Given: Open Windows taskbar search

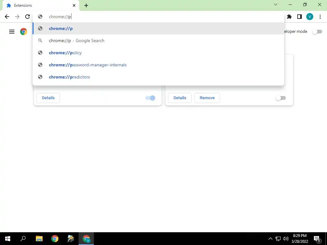Looking at the screenshot, I should point(23,239).
